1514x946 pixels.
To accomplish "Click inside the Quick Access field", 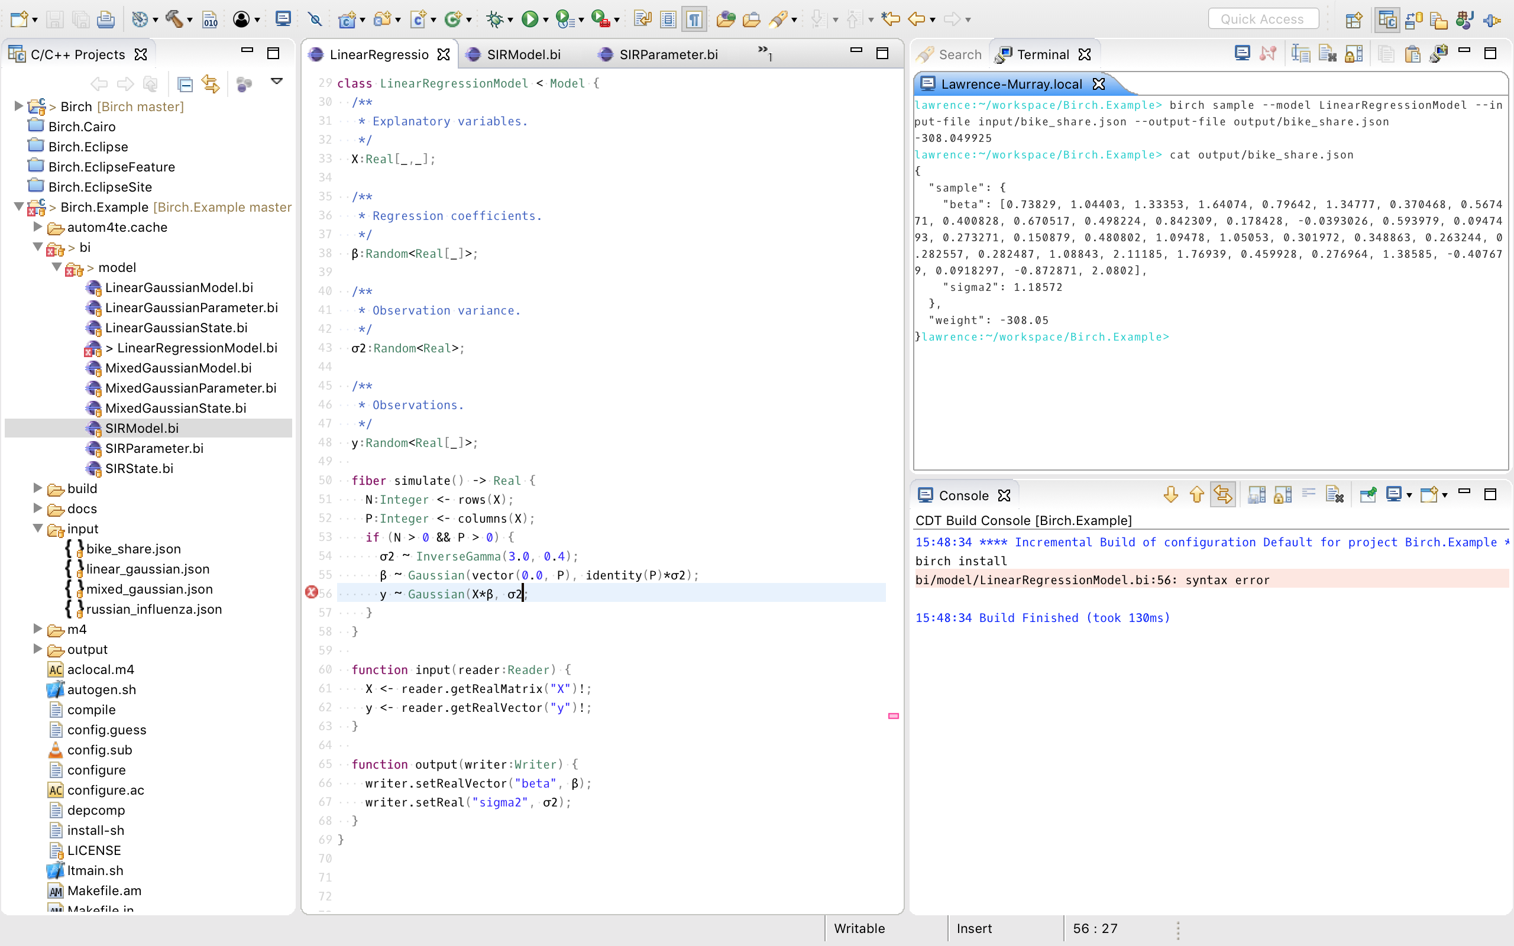I will click(x=1263, y=18).
